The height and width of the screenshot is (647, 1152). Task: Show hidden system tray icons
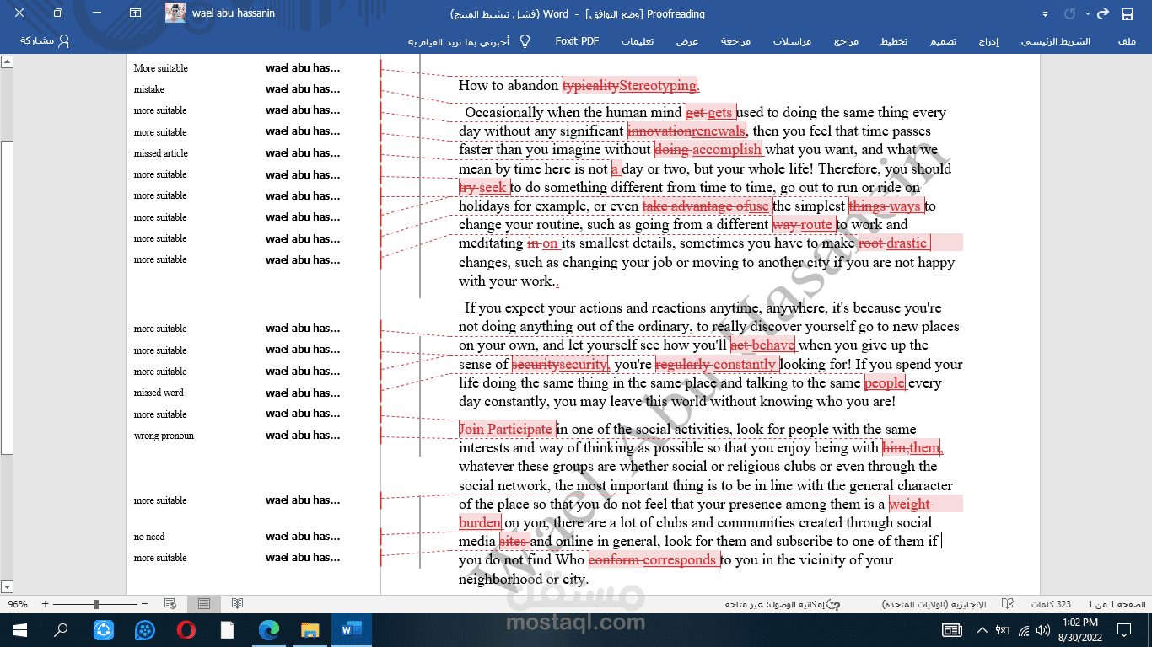982,630
